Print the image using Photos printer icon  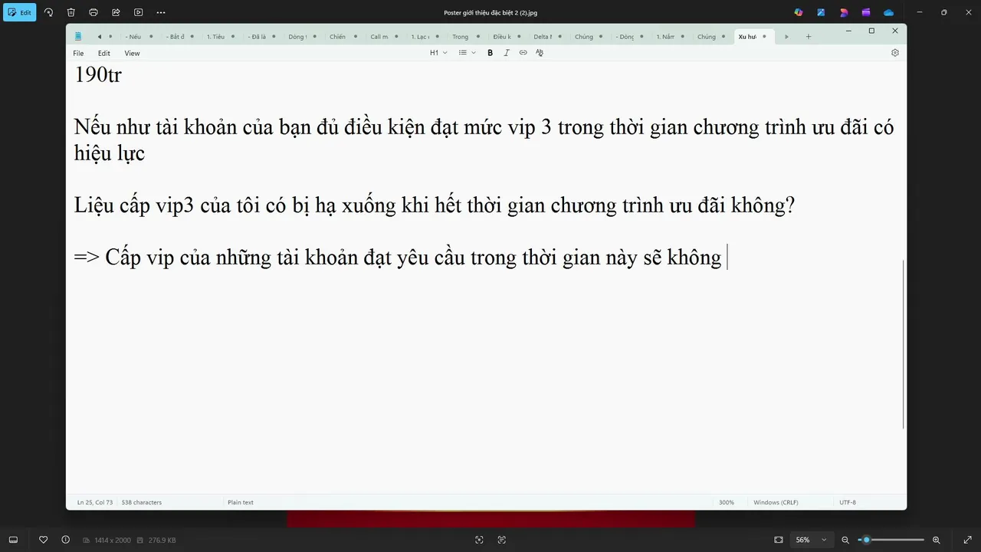pos(94,12)
